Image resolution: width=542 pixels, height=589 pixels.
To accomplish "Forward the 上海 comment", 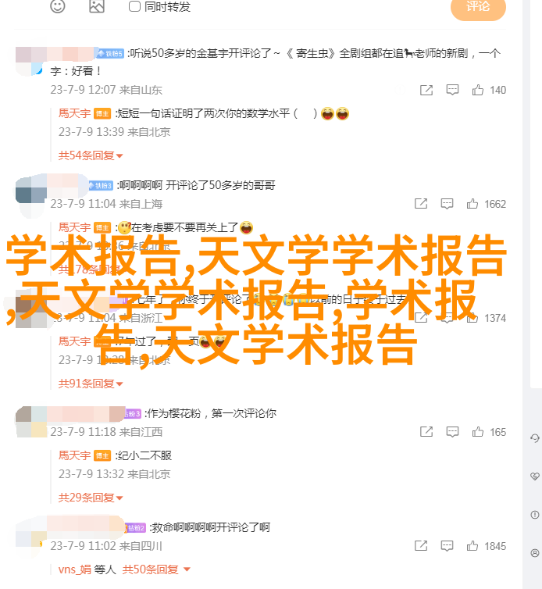I will pyautogui.click(x=421, y=204).
